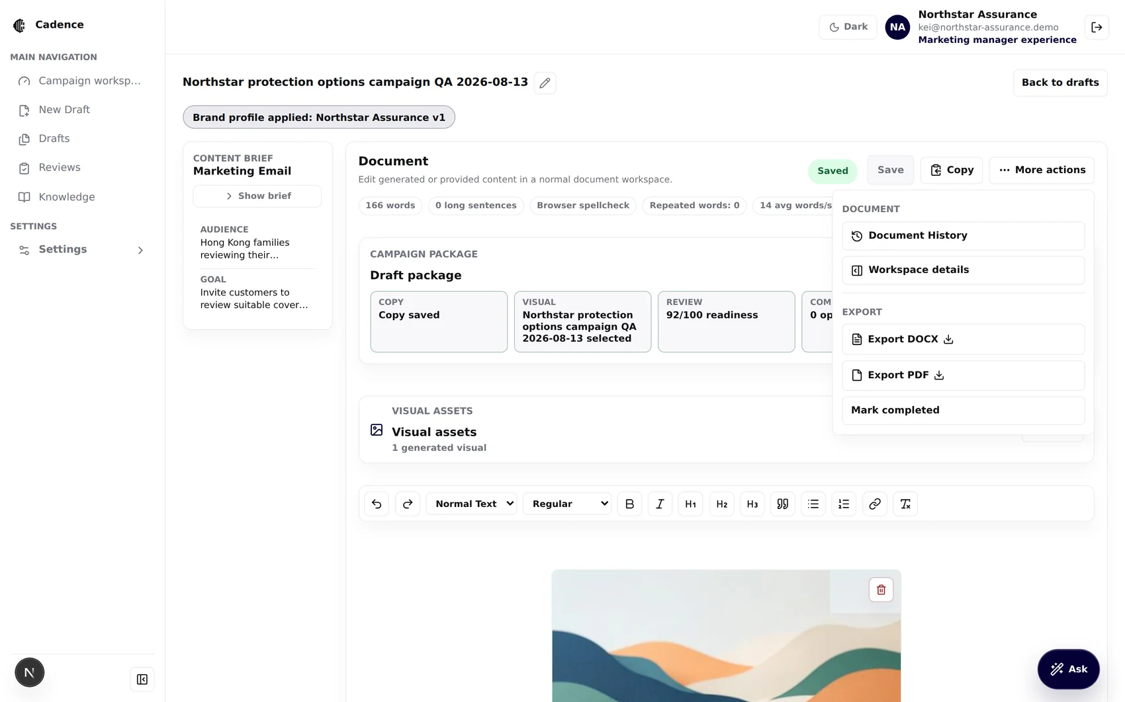Image resolution: width=1125 pixels, height=702 pixels.
Task: Click the Cadence logo
Action: pos(19,25)
